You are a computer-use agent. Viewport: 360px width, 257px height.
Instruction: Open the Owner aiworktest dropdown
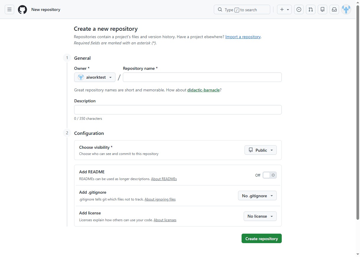click(95, 77)
